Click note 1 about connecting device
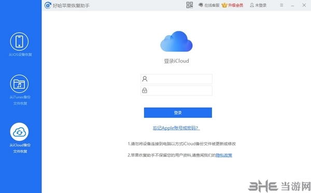Viewport: 311px width, 193px height. click(182, 144)
